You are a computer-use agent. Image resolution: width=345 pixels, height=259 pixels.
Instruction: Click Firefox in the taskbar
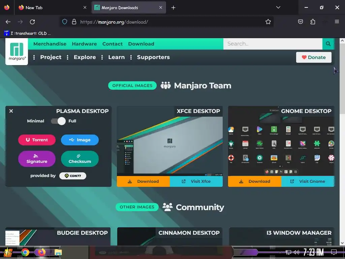tap(41, 252)
